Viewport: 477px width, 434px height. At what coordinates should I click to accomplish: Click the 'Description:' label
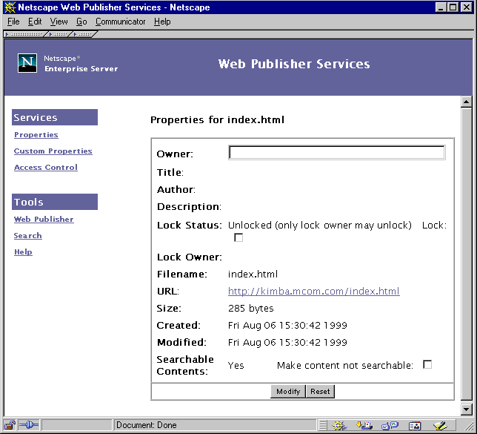pos(189,207)
